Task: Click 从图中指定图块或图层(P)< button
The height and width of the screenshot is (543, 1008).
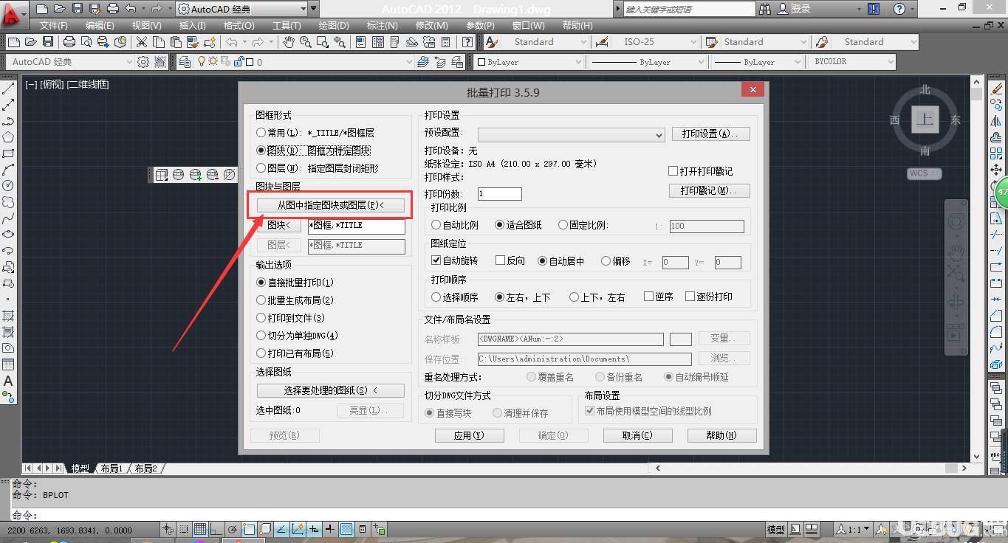Action: (330, 205)
